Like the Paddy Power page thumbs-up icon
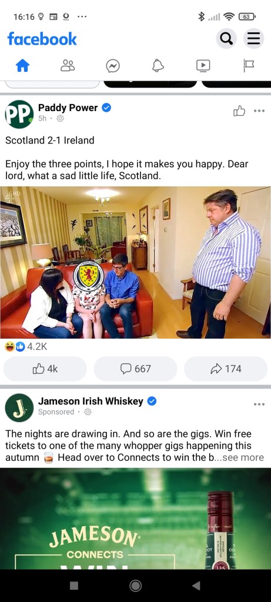271x602 pixels. click(239, 111)
